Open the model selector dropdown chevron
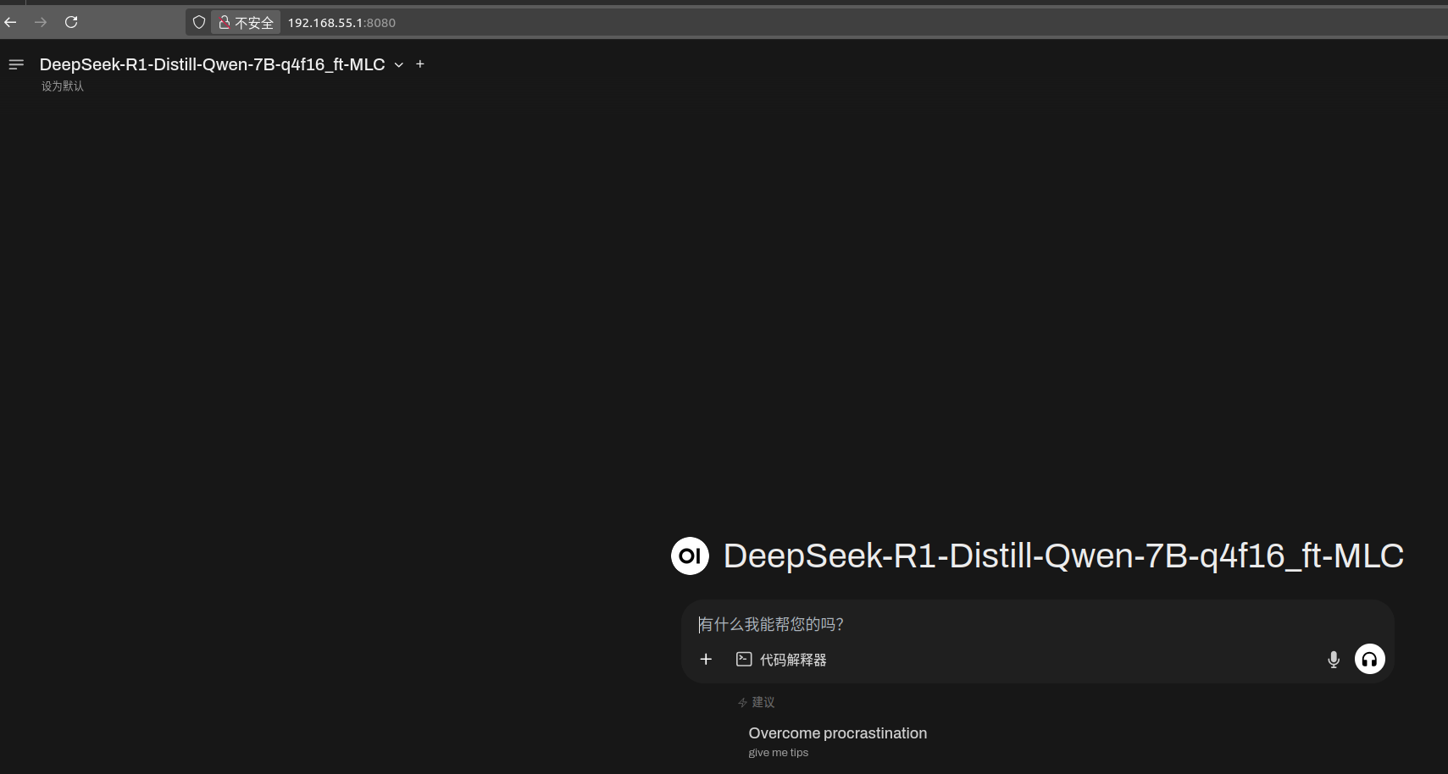This screenshot has height=774, width=1448. point(399,65)
